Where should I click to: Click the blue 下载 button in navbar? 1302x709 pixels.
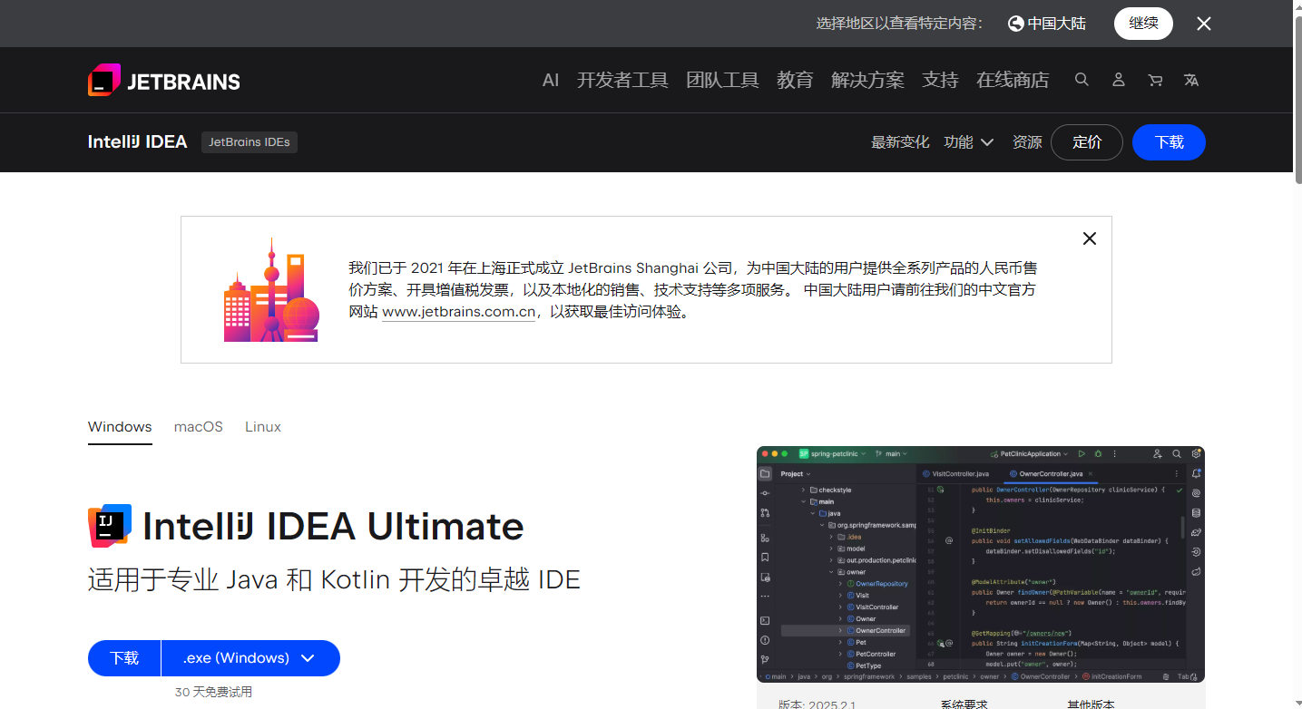click(x=1169, y=142)
